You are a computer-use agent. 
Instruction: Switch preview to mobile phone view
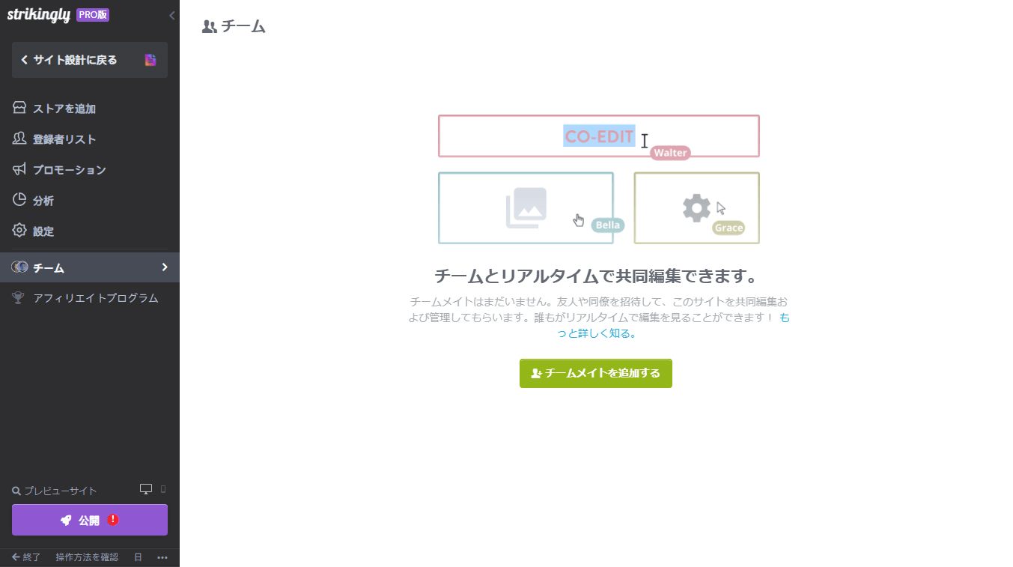162,488
